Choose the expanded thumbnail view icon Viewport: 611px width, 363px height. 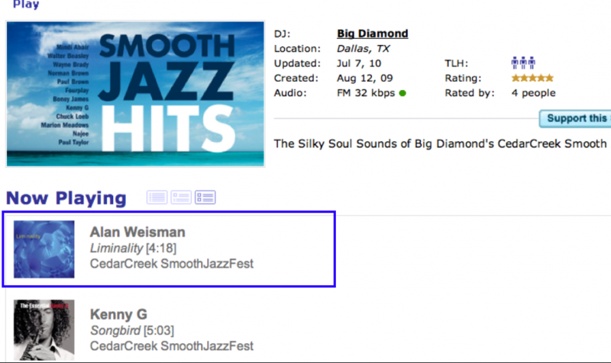(205, 198)
